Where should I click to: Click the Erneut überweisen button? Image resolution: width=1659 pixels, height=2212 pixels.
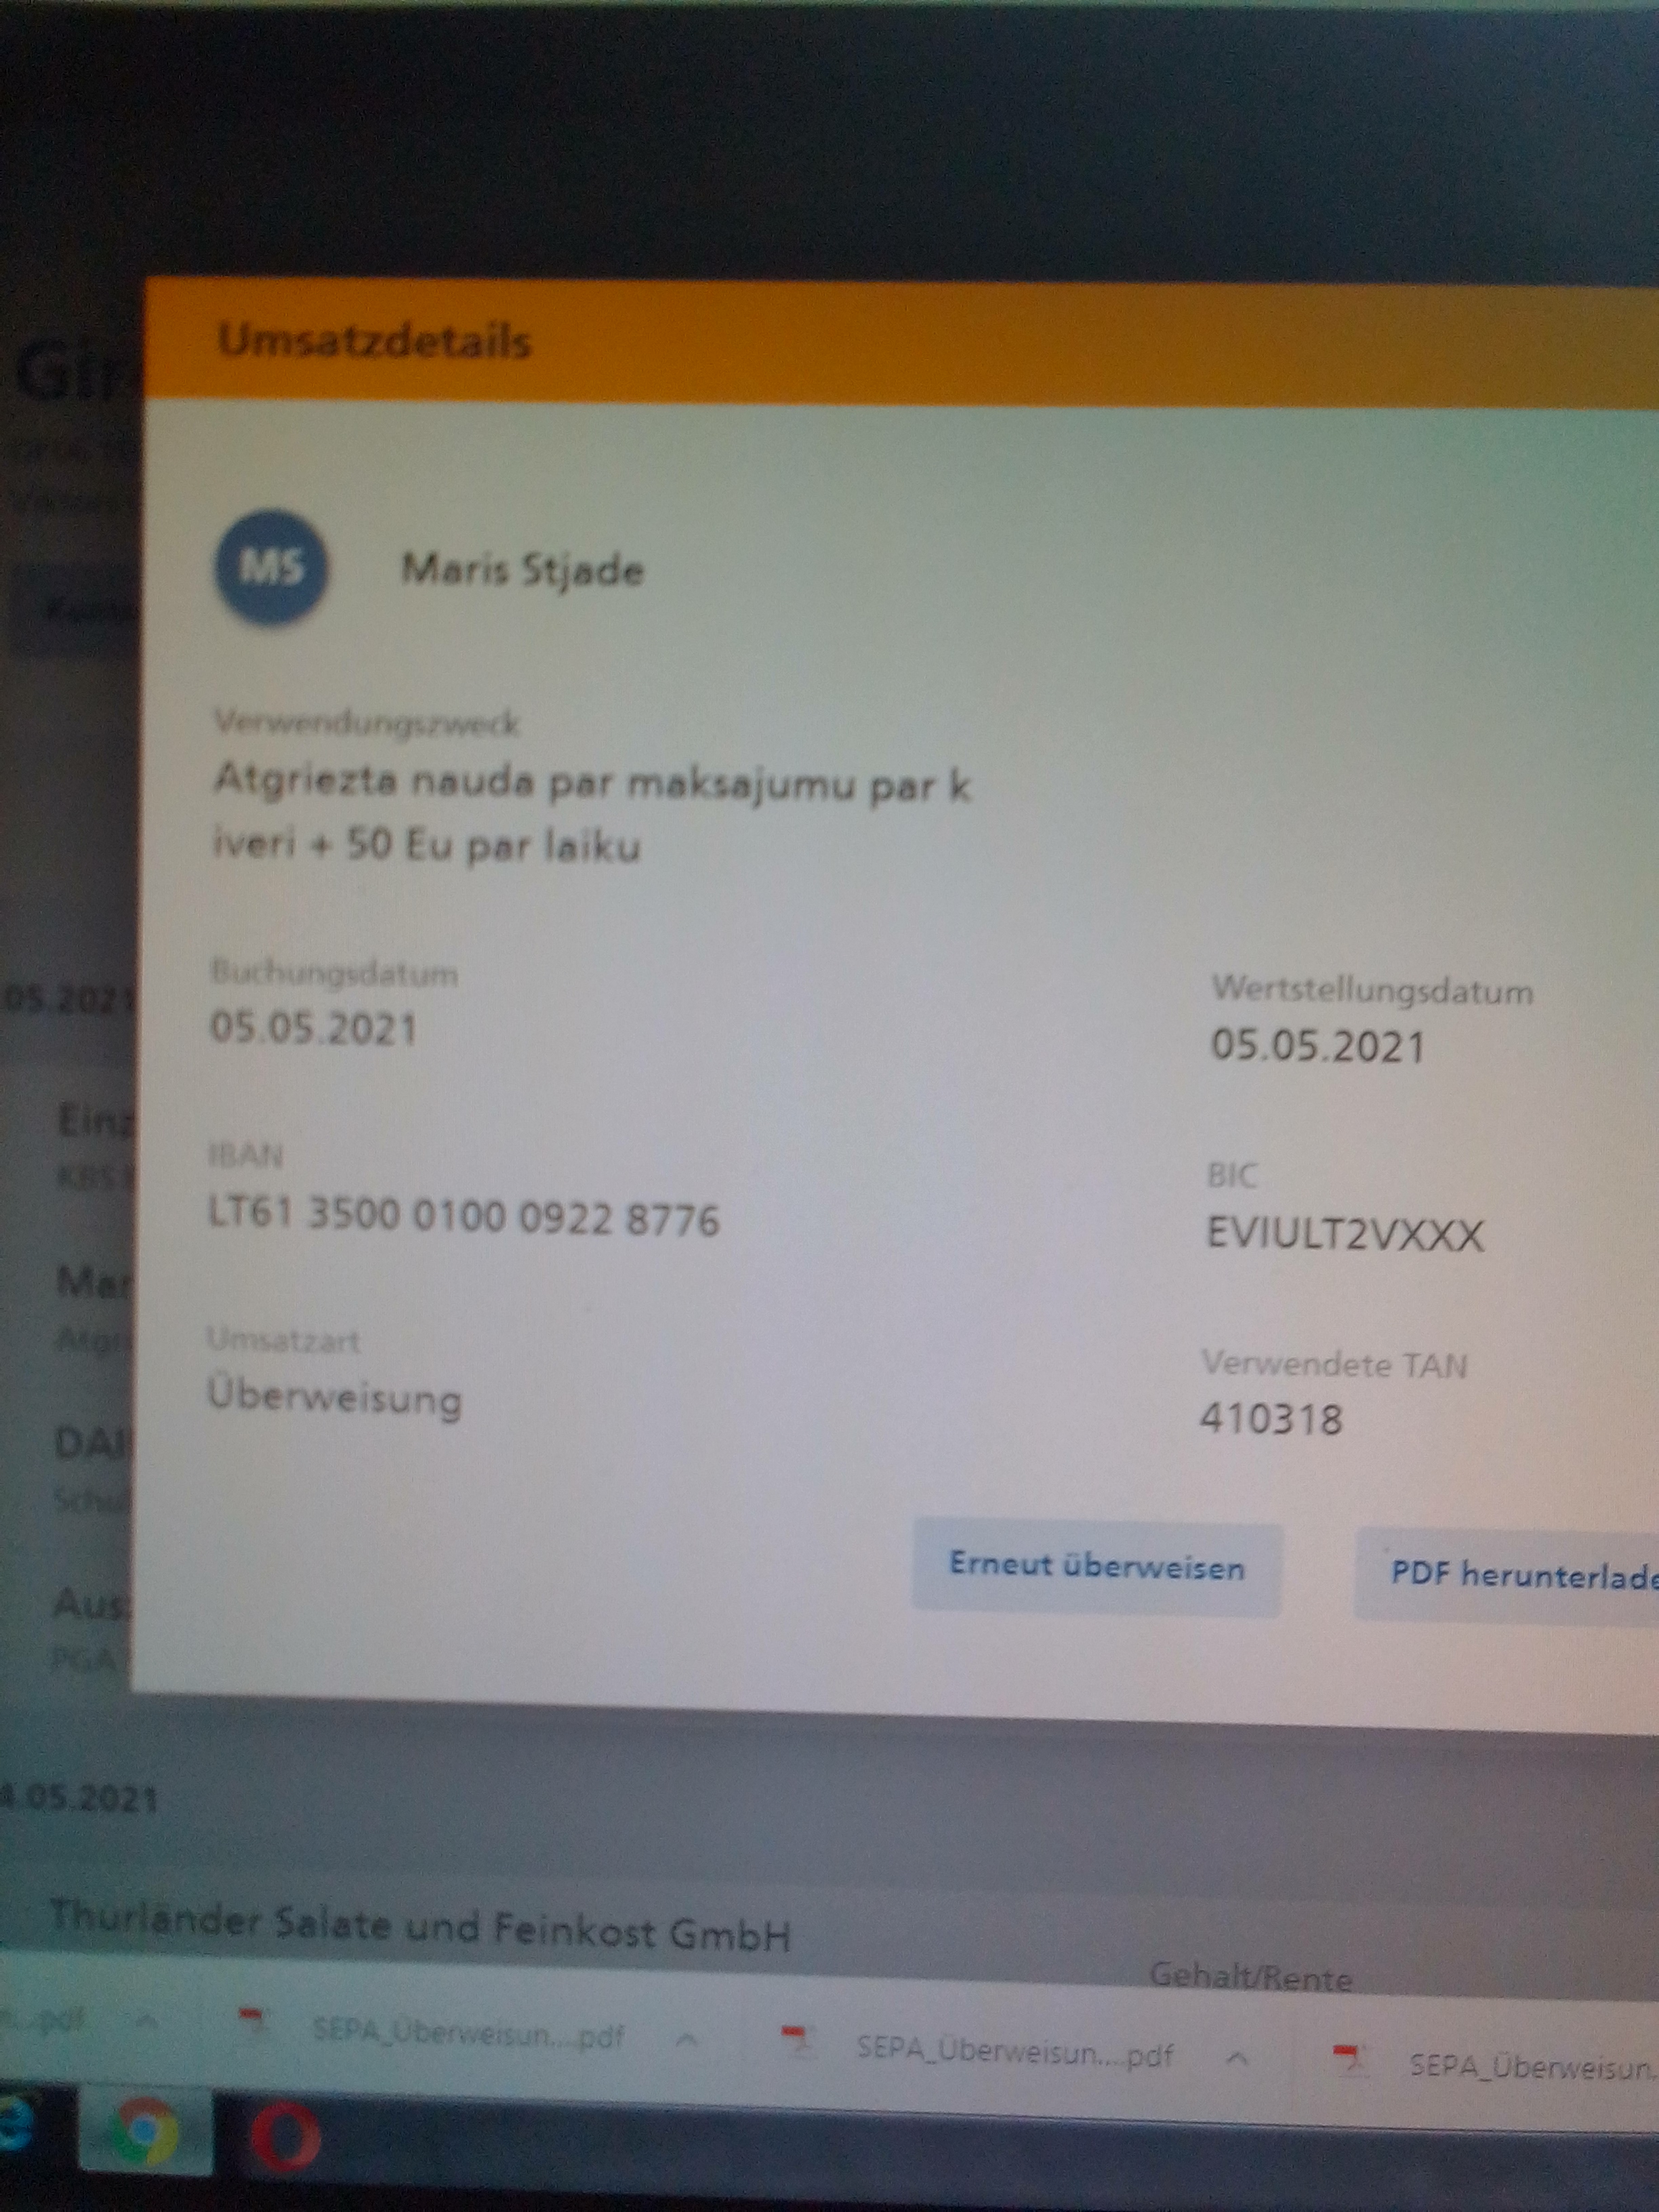(1097, 1567)
